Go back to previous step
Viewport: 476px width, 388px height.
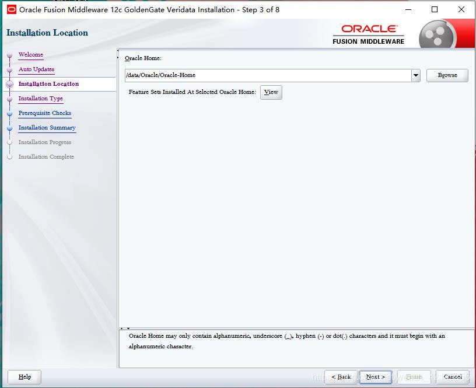click(x=341, y=377)
